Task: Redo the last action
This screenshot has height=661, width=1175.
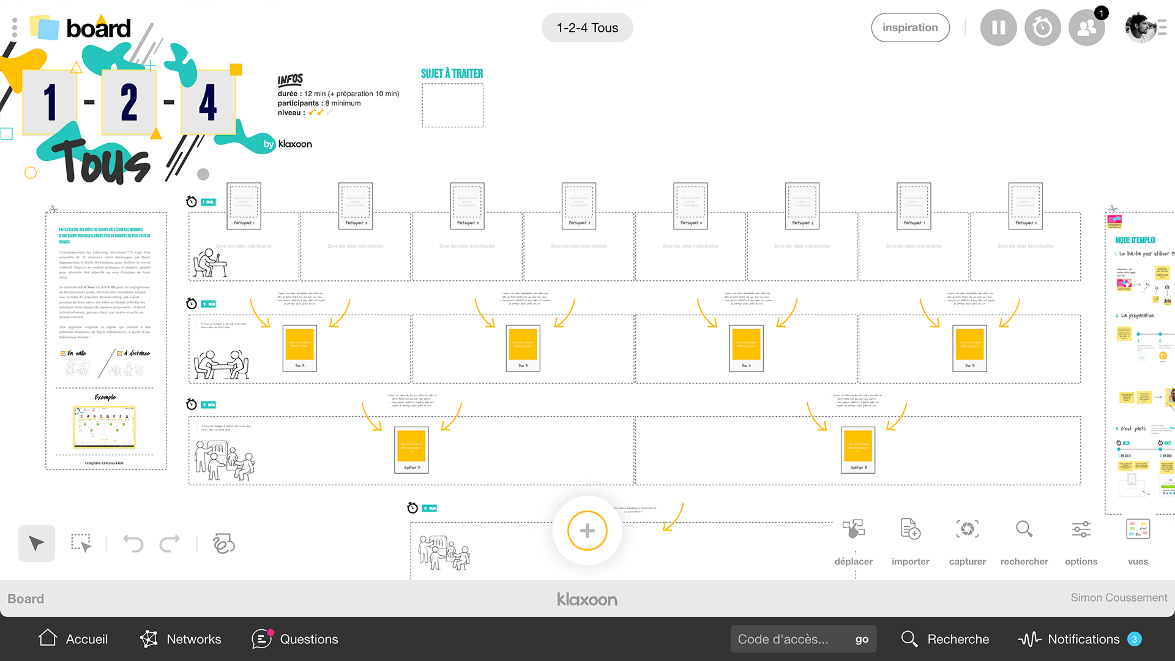Action: click(170, 543)
